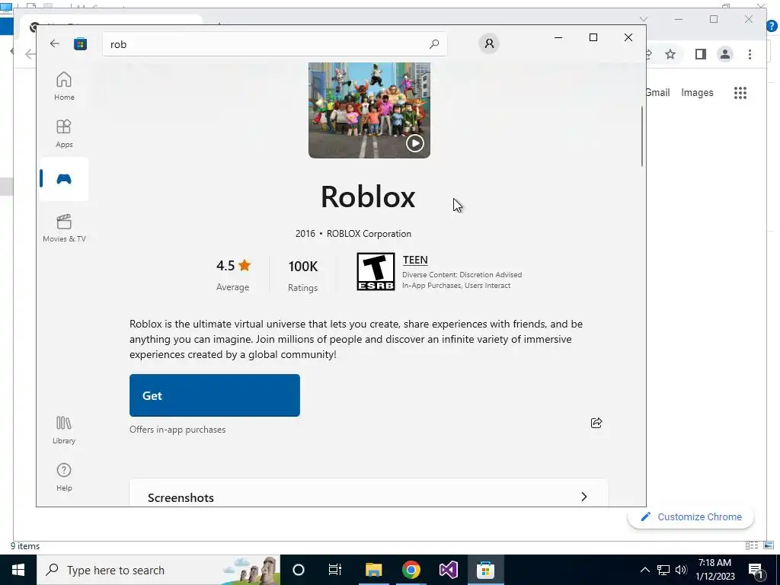
Task: Click the Get button for Roblox
Action: [x=214, y=395]
